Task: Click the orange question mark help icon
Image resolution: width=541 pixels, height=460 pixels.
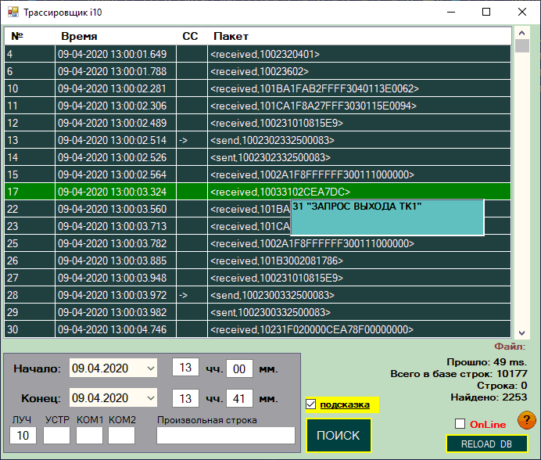Action: click(526, 420)
